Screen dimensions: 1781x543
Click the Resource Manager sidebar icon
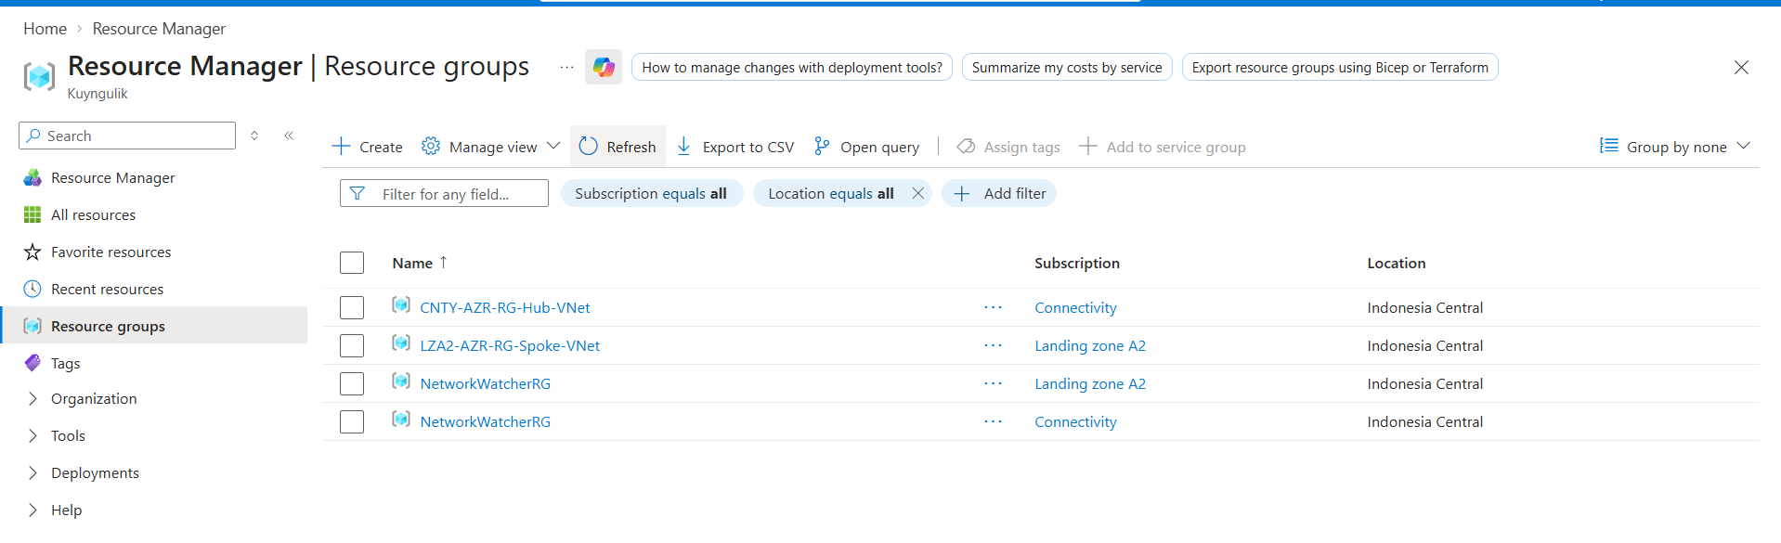pyautogui.click(x=32, y=177)
